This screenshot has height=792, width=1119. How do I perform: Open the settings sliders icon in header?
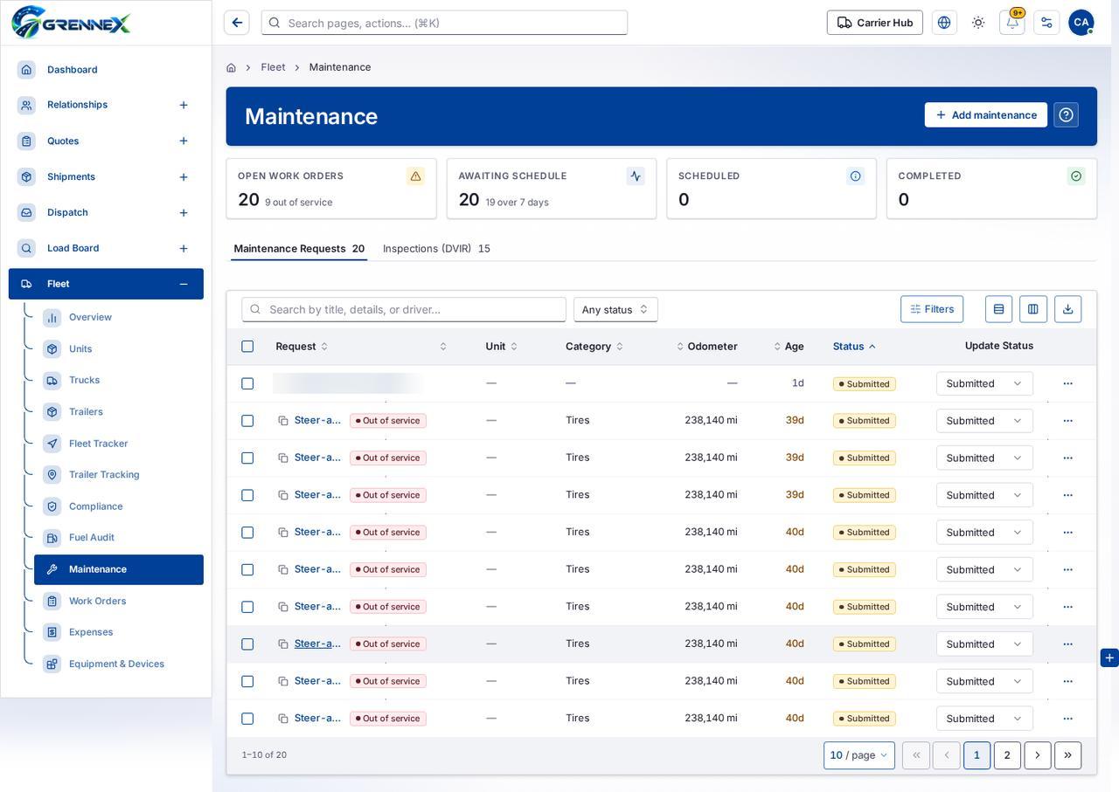1046,23
